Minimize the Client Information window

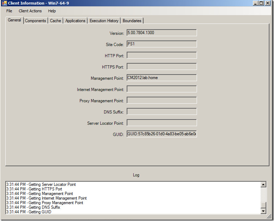pyautogui.click(x=256, y=3)
